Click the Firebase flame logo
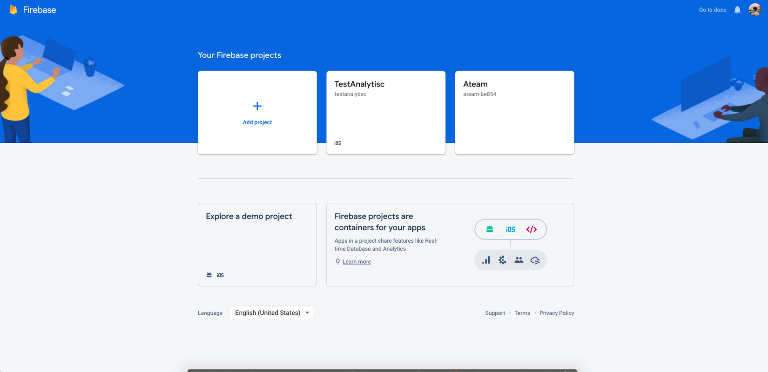The image size is (768, 372). pyautogui.click(x=13, y=10)
